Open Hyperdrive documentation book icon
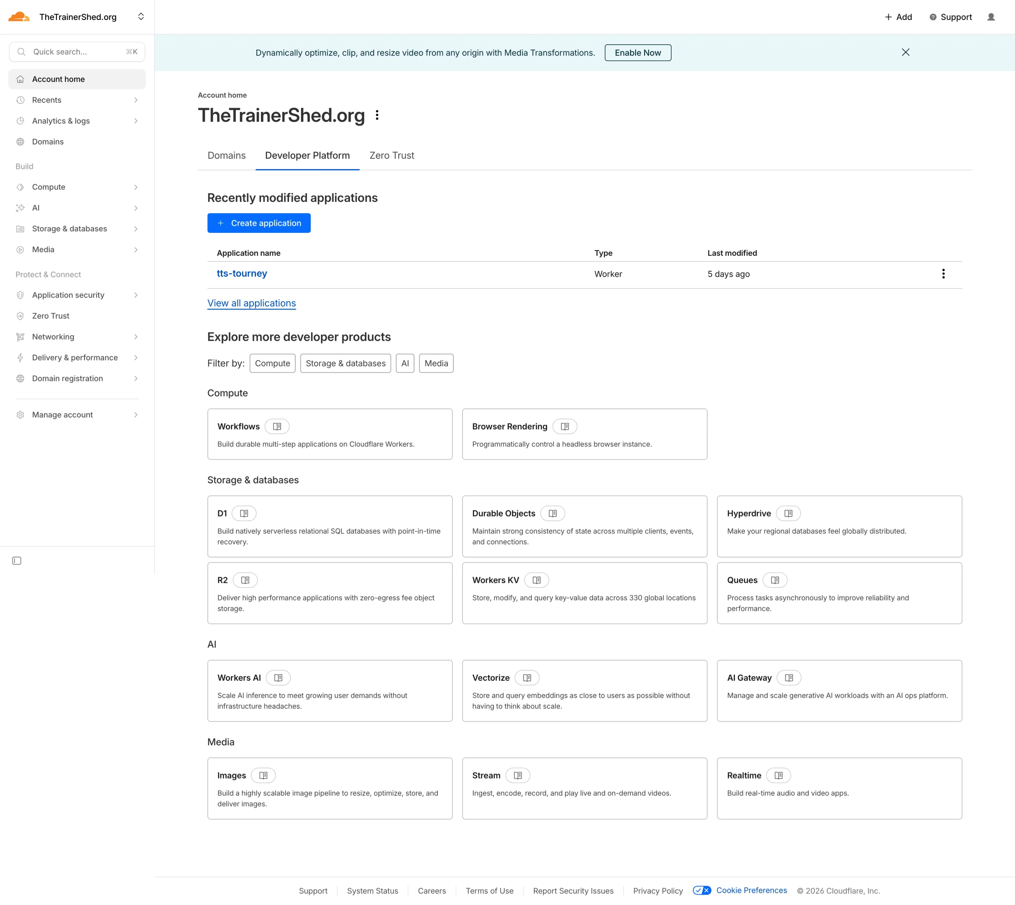The width and height of the screenshot is (1015, 905). coord(788,513)
